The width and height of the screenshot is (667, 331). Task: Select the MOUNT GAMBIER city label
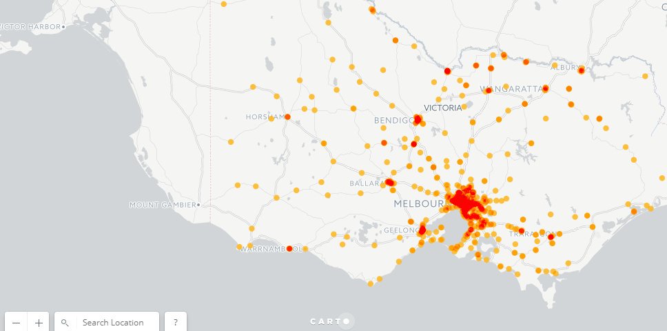coord(163,205)
